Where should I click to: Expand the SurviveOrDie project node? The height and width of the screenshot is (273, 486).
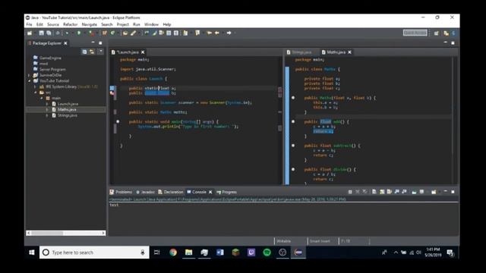pyautogui.click(x=29, y=75)
